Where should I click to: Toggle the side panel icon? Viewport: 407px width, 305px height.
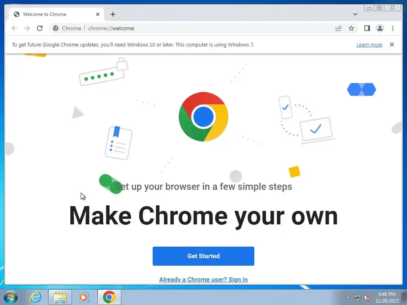tap(367, 28)
